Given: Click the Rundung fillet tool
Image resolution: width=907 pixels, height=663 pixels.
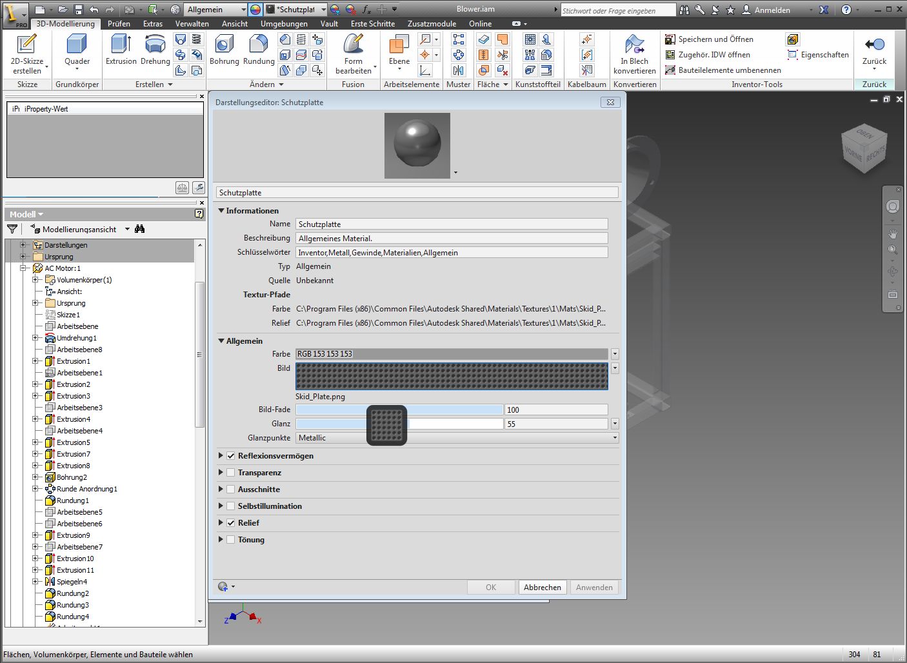Looking at the screenshot, I should coord(258,45).
